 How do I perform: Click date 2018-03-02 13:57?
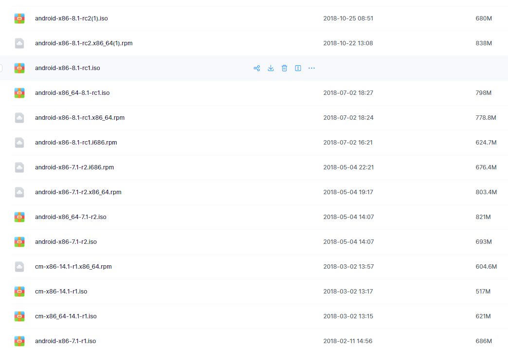pyautogui.click(x=348, y=267)
